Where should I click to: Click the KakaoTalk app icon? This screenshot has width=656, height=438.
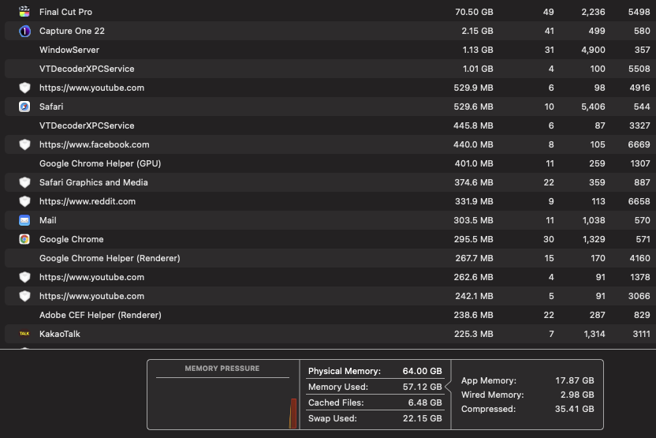pyautogui.click(x=24, y=334)
